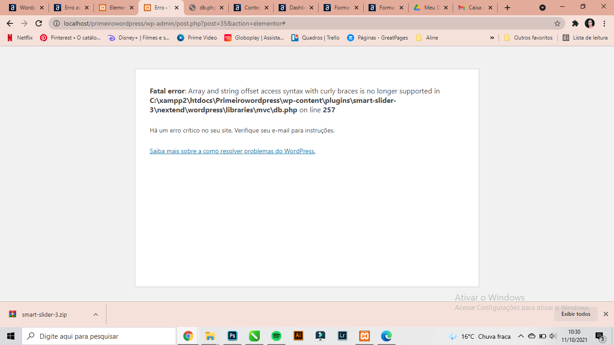
Task: Click the Exibir todos downloads button
Action: (x=576, y=314)
